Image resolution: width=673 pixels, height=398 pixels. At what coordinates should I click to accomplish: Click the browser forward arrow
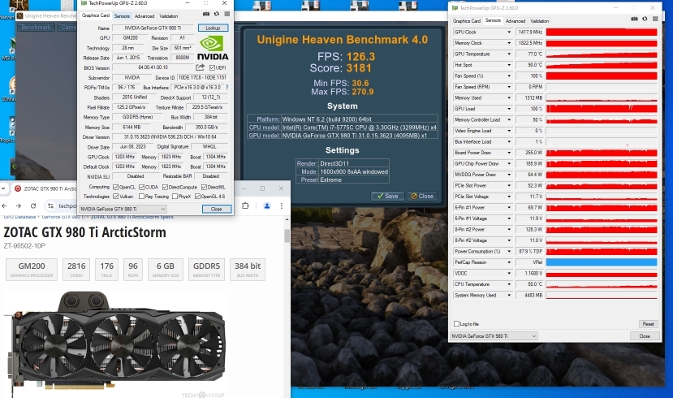click(x=19, y=205)
